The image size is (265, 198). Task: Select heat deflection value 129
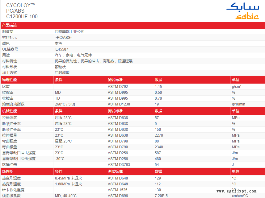[158, 178]
